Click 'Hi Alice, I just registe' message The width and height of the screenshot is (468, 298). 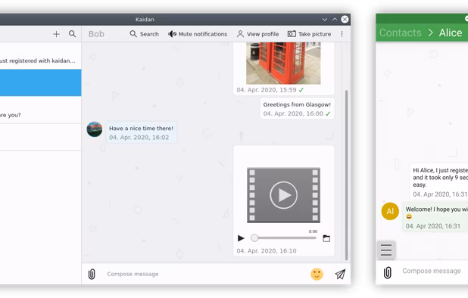point(439,182)
